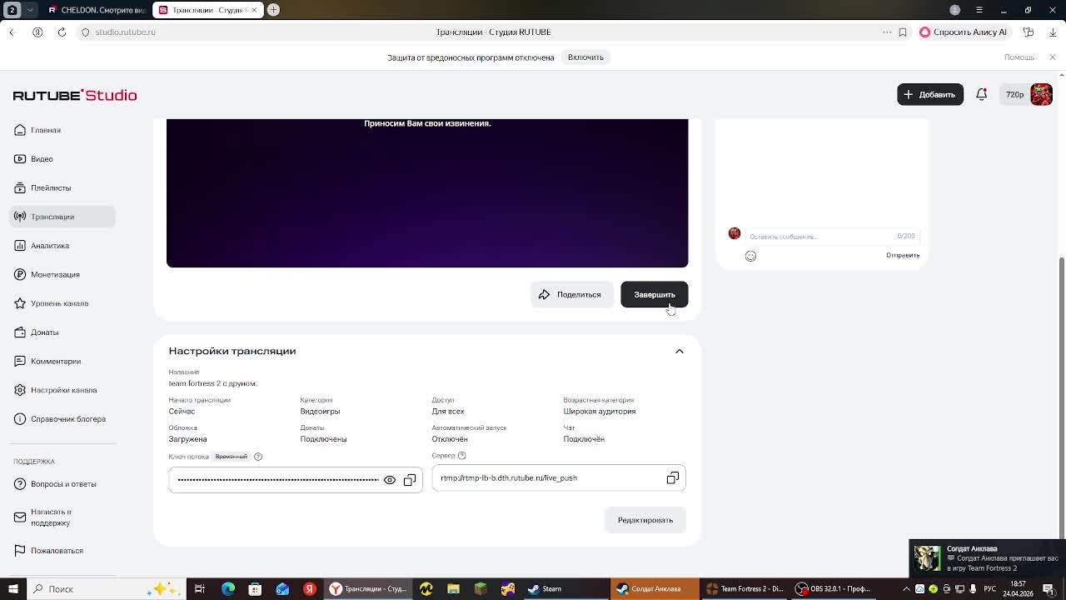Click help icon next to Сервер
1066x600 pixels.
pyautogui.click(x=462, y=456)
